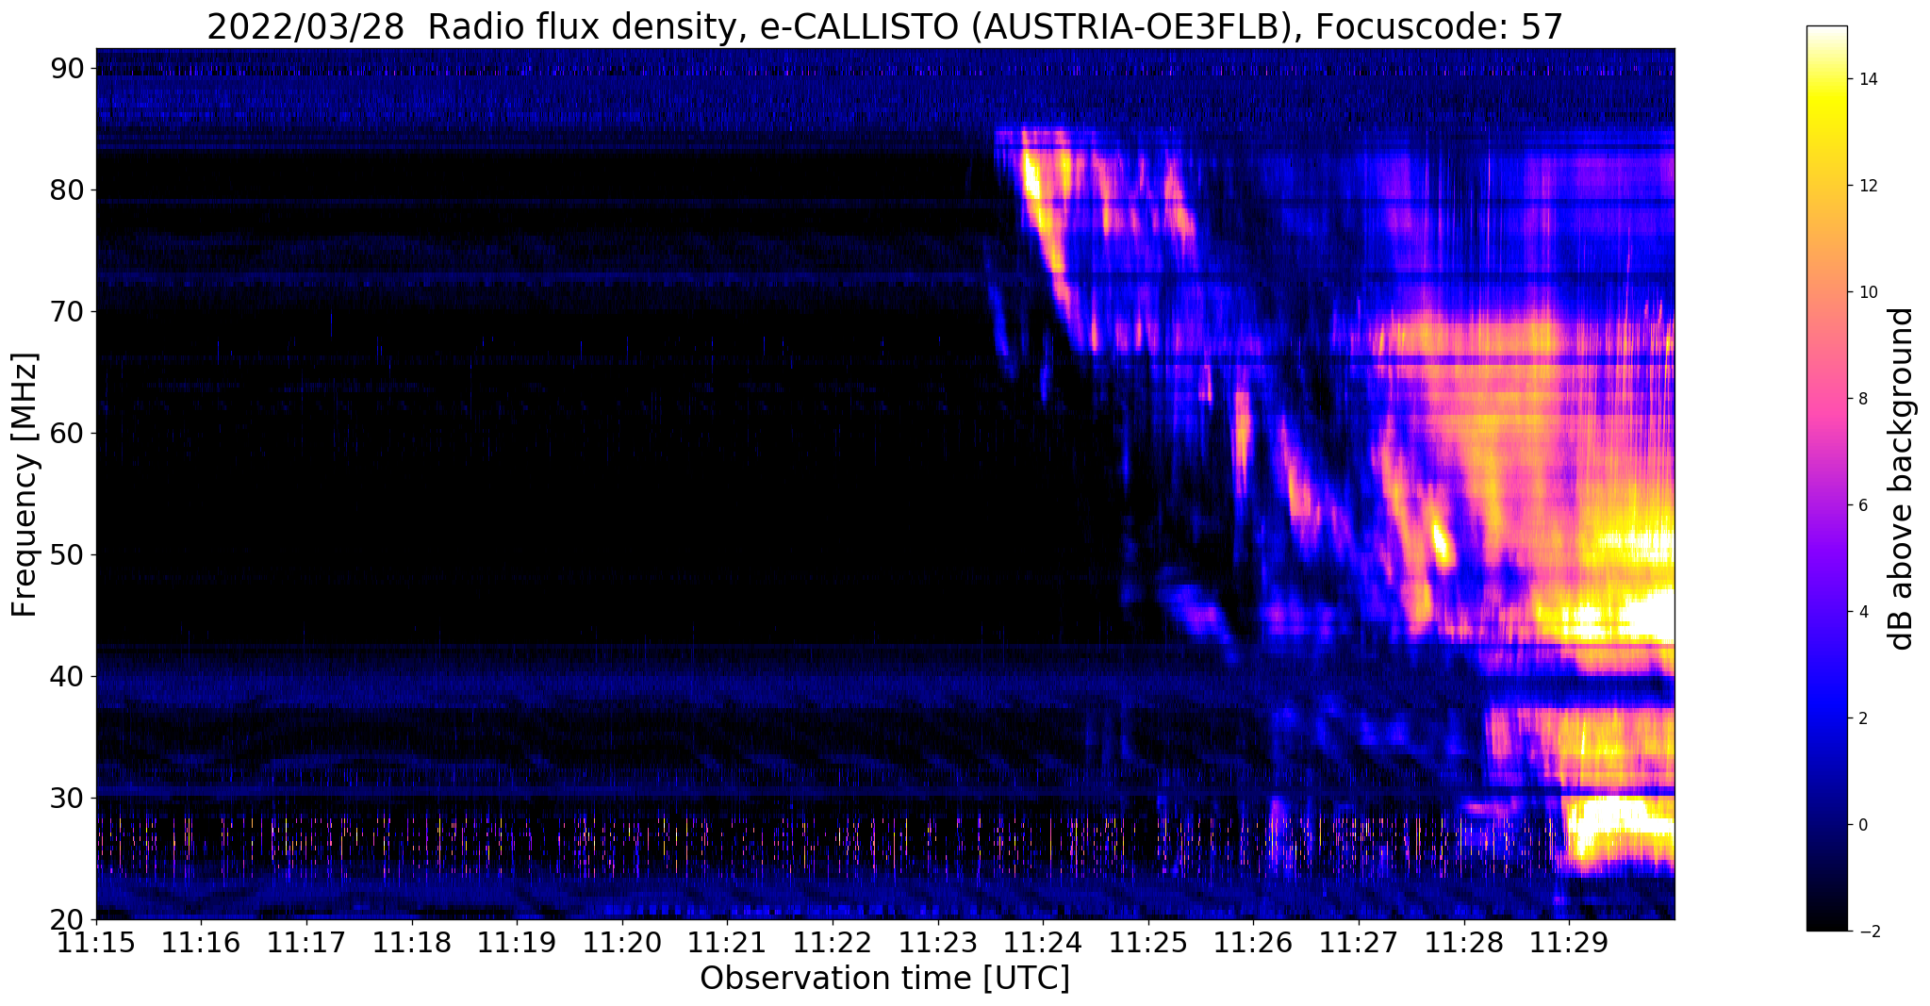Viewport: 1930px width, 1006px height.
Task: Click the 80 MHz frequency tick label
Action: (69, 190)
